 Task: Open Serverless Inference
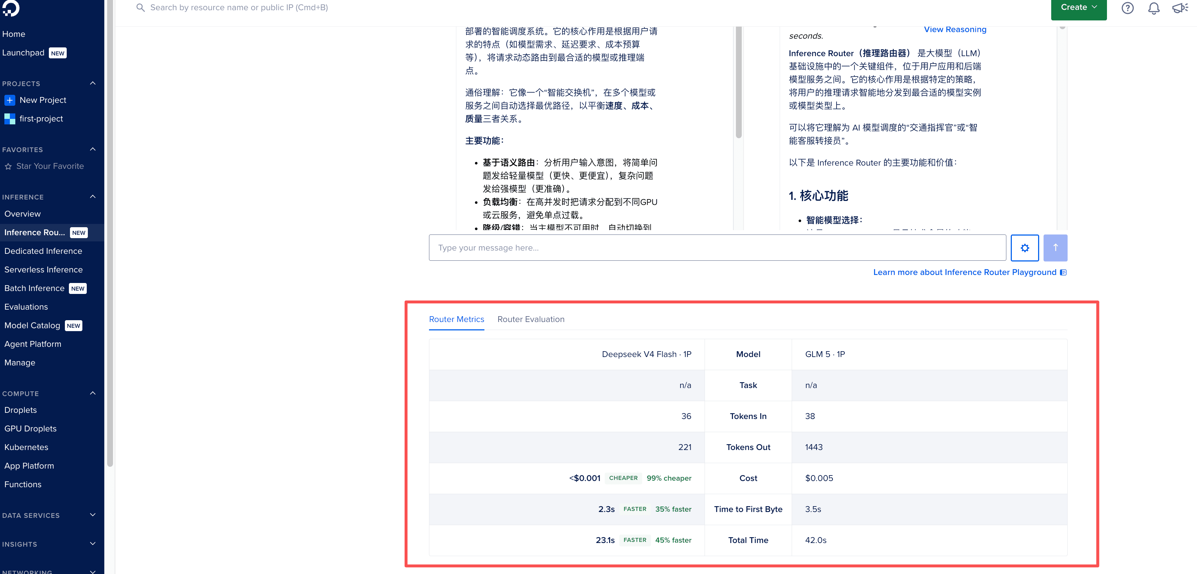coord(44,269)
